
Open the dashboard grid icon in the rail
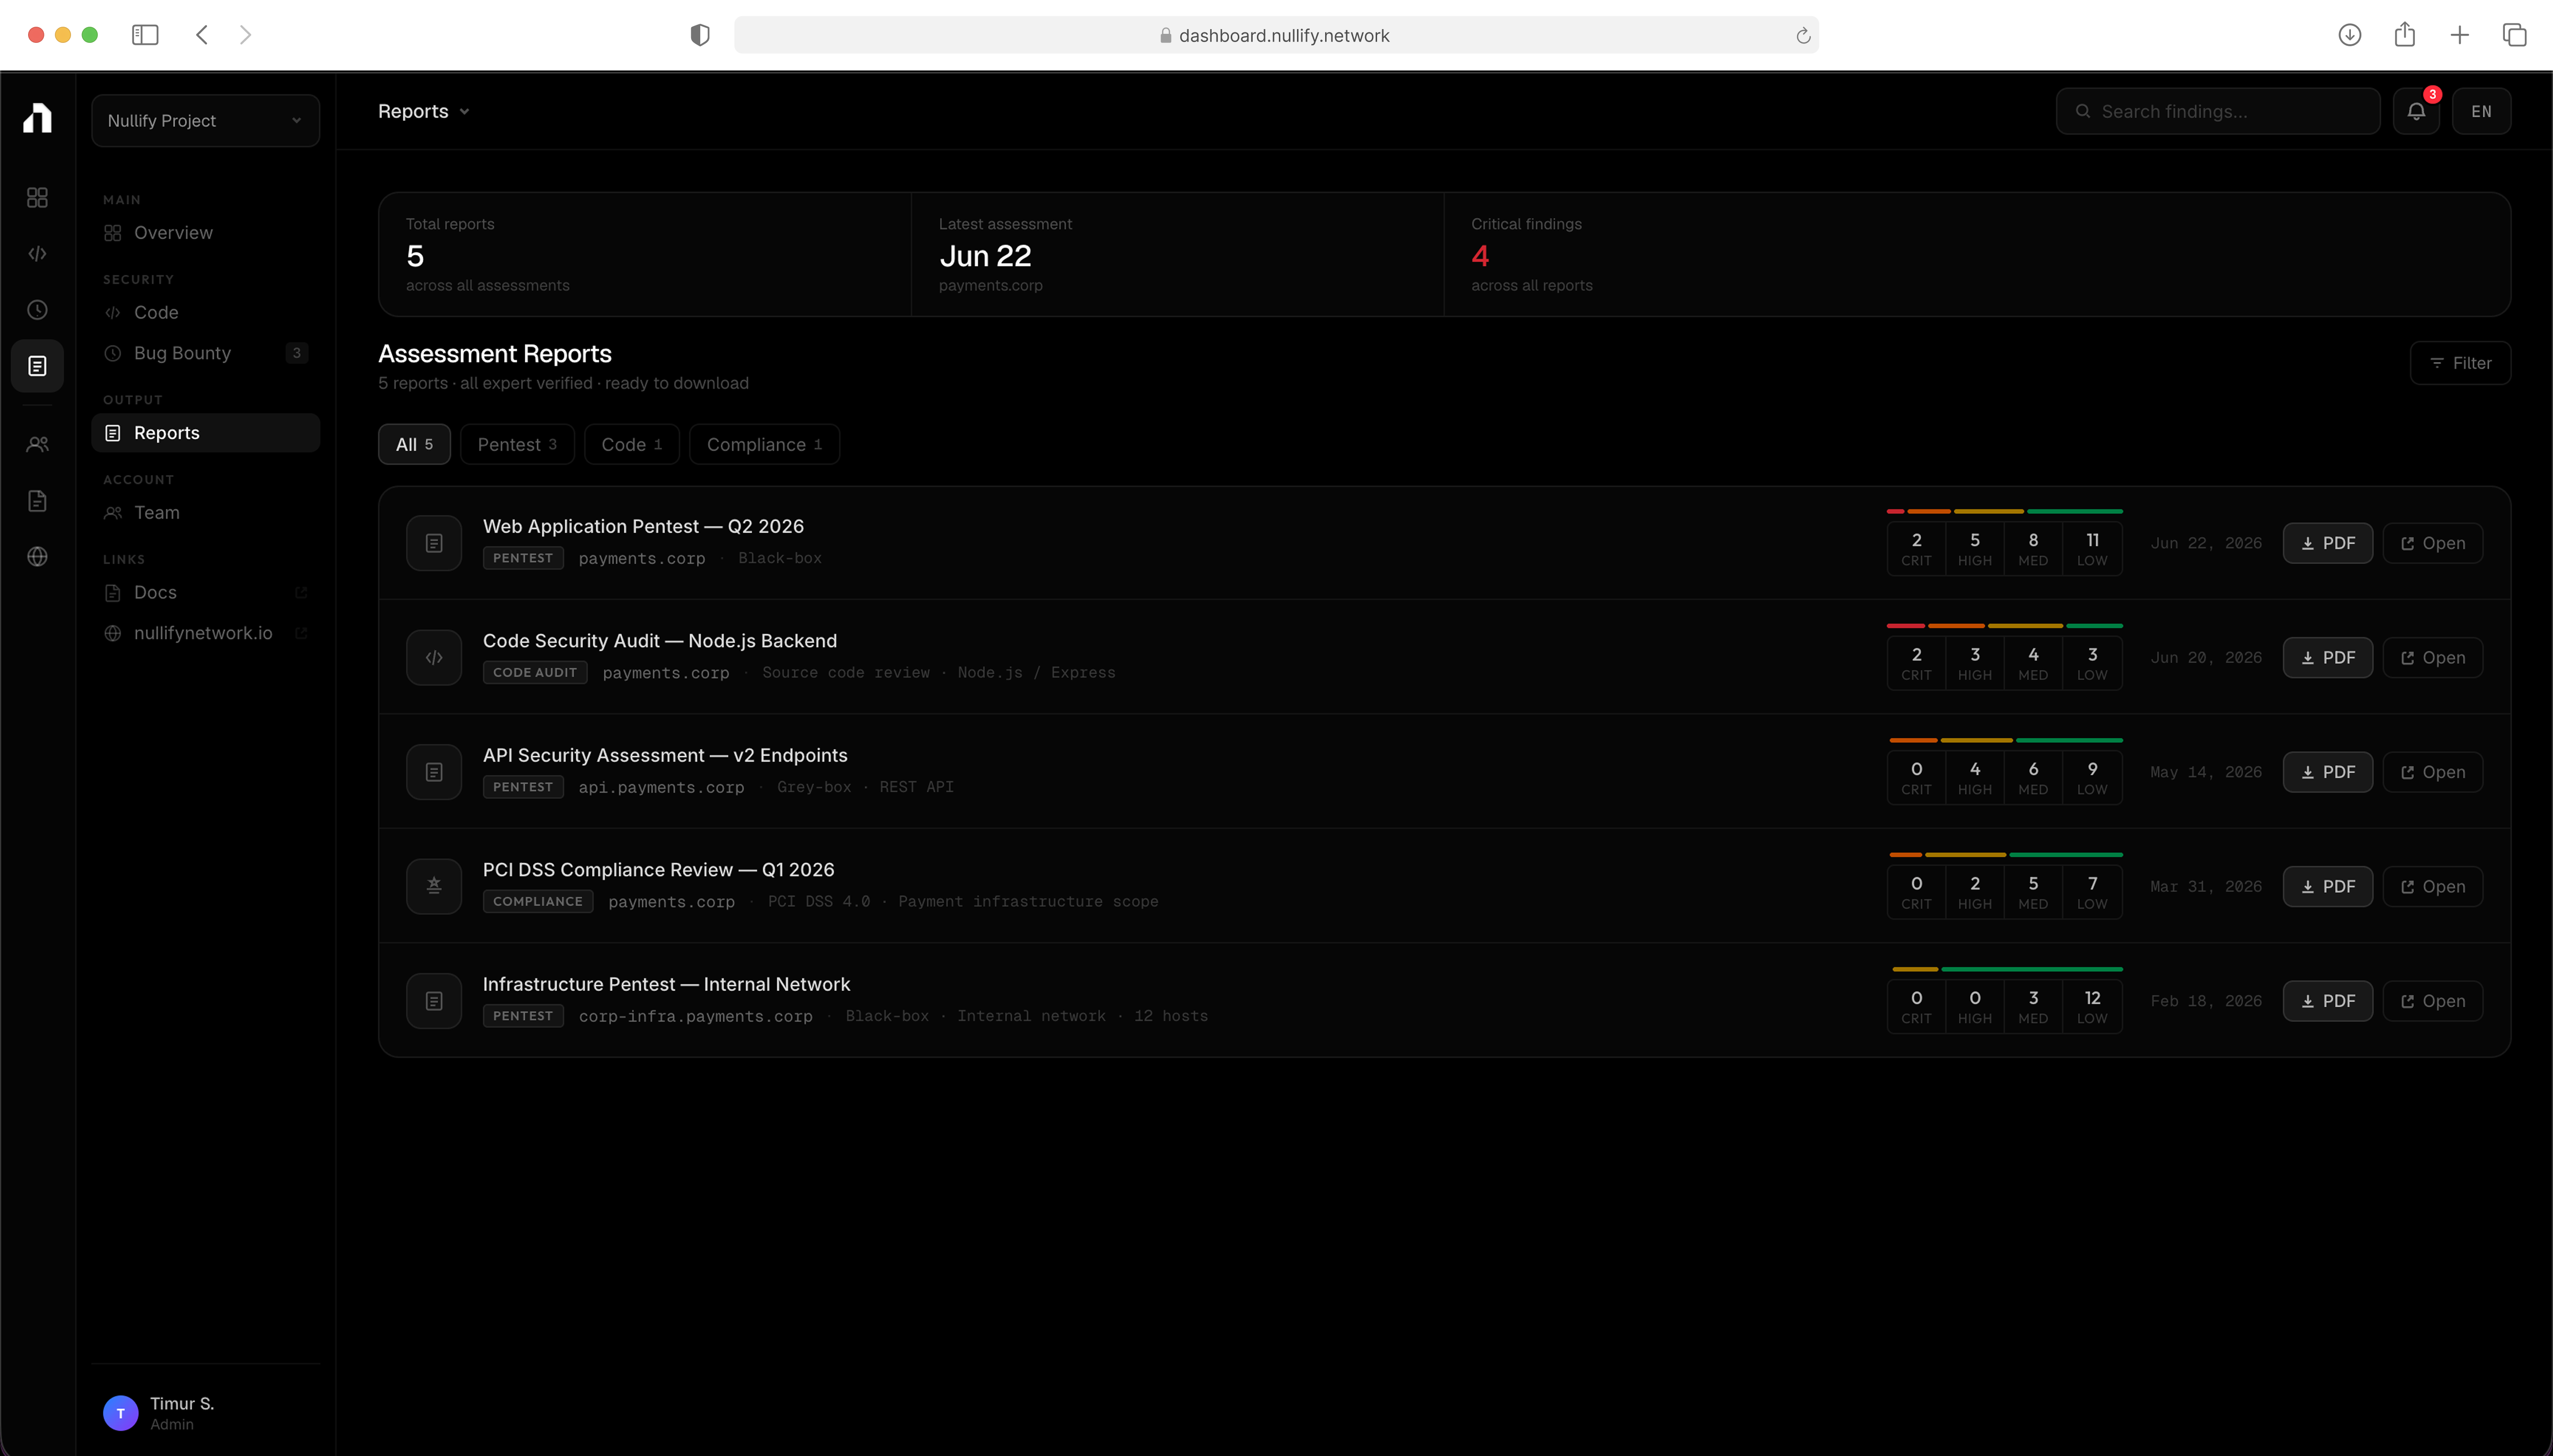point(37,198)
